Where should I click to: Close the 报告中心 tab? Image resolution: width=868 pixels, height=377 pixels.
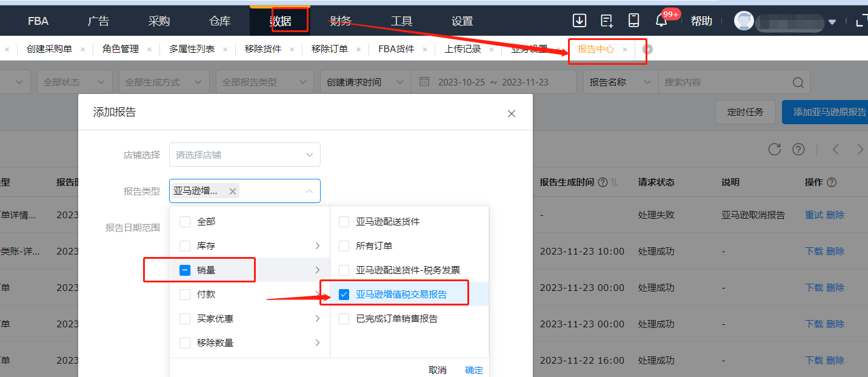click(x=624, y=50)
